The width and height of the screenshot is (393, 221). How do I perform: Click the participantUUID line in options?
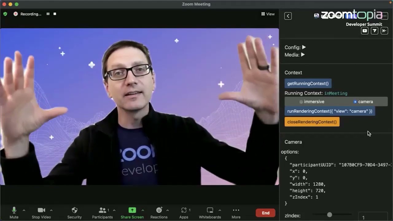coord(341,165)
